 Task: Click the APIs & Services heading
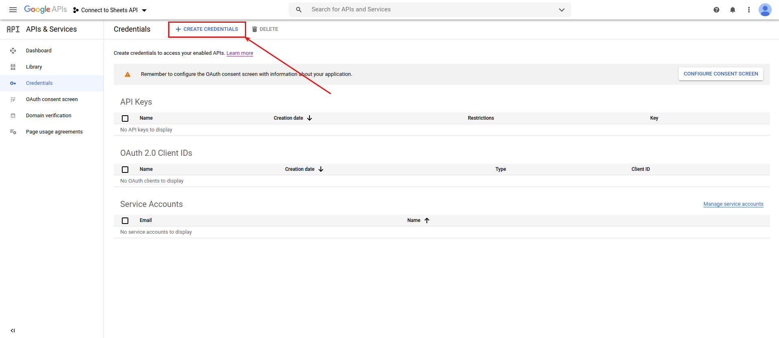[x=51, y=29]
